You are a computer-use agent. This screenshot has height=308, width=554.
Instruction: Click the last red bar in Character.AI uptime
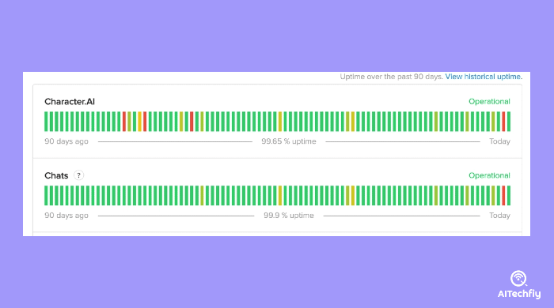[503, 122]
